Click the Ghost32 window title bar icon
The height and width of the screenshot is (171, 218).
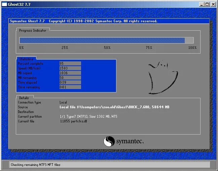coord(4,4)
